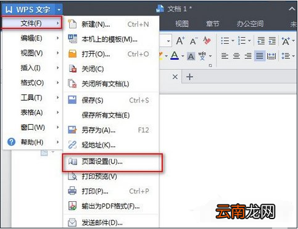This screenshot has height=229, width=298.
Task: Decrease font size with A- icon
Action: tap(194, 41)
